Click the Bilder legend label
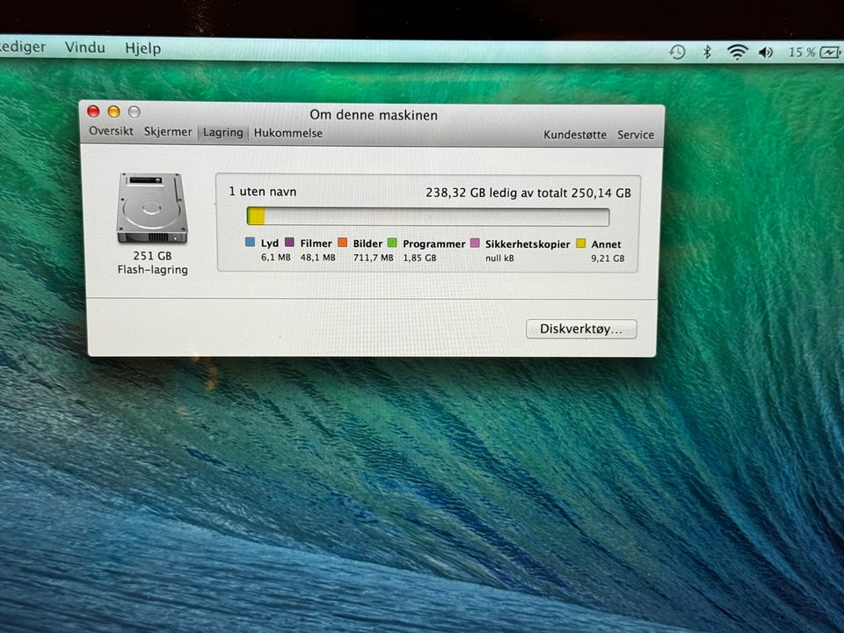 coord(367,244)
